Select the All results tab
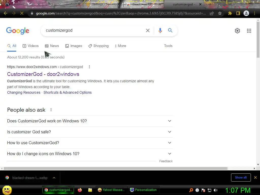Image resolution: width=260 pixels, height=195 pixels. 12,46
